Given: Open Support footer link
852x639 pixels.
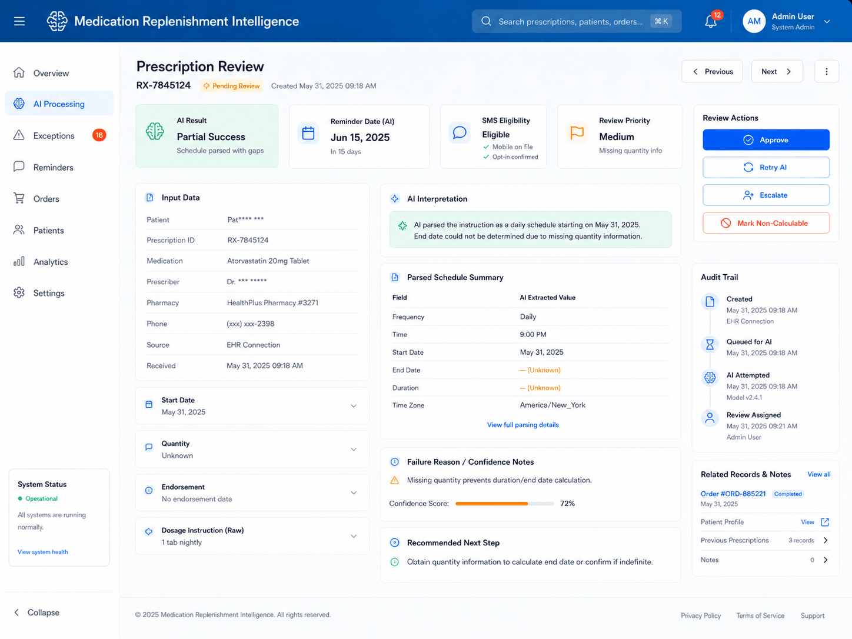Looking at the screenshot, I should point(813,615).
